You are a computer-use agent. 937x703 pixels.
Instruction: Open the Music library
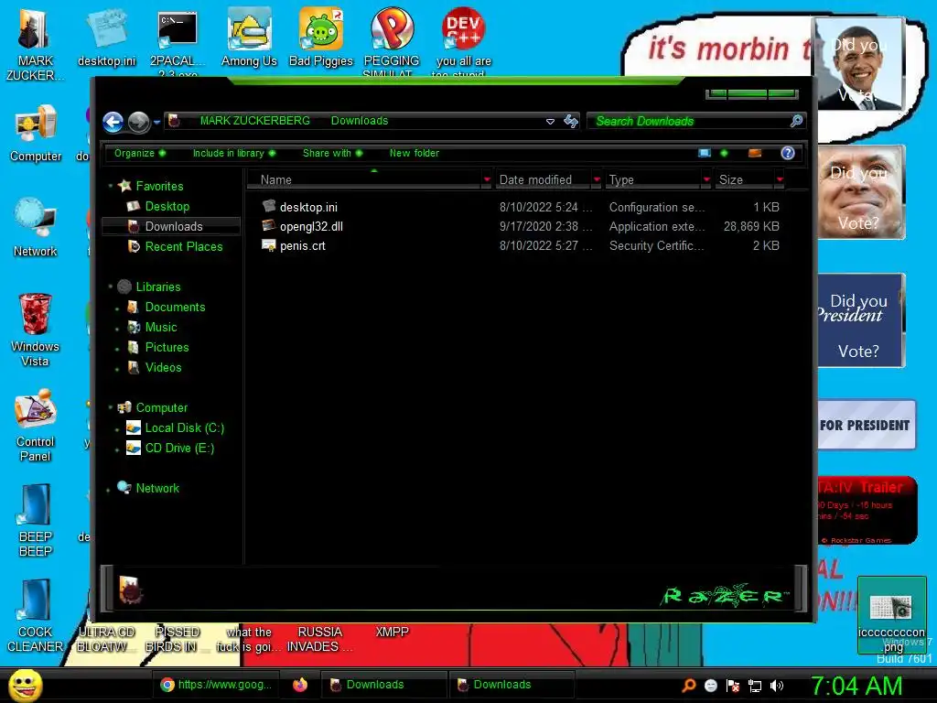click(161, 328)
